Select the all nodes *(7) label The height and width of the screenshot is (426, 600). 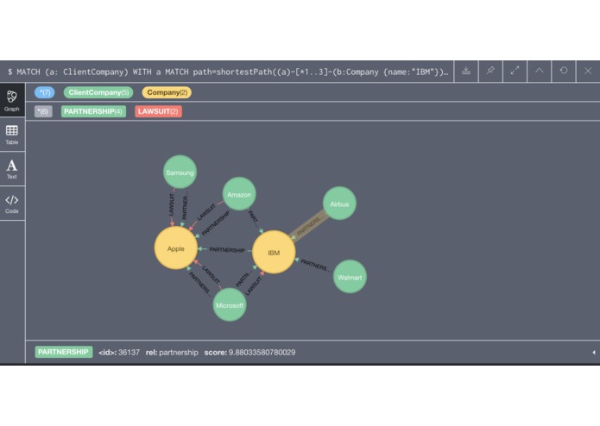point(44,92)
